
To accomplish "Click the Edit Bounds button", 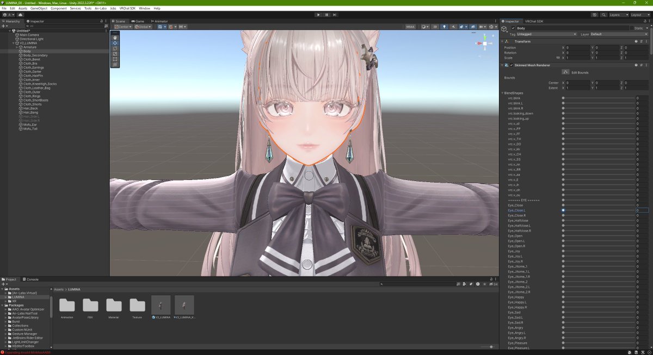I will coord(566,72).
